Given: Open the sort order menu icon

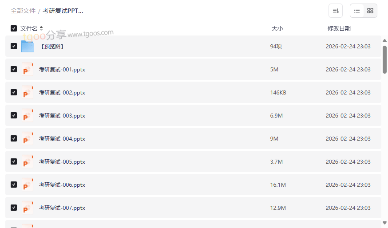Looking at the screenshot, I should (336, 11).
